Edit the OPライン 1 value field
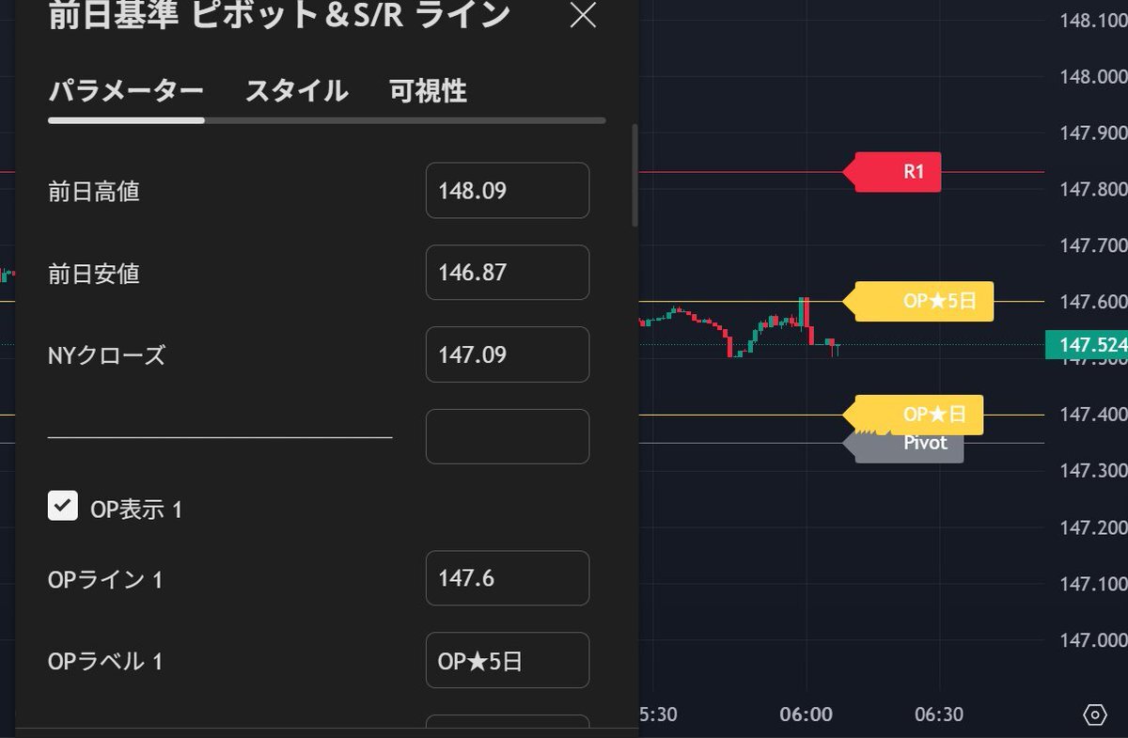 click(508, 578)
